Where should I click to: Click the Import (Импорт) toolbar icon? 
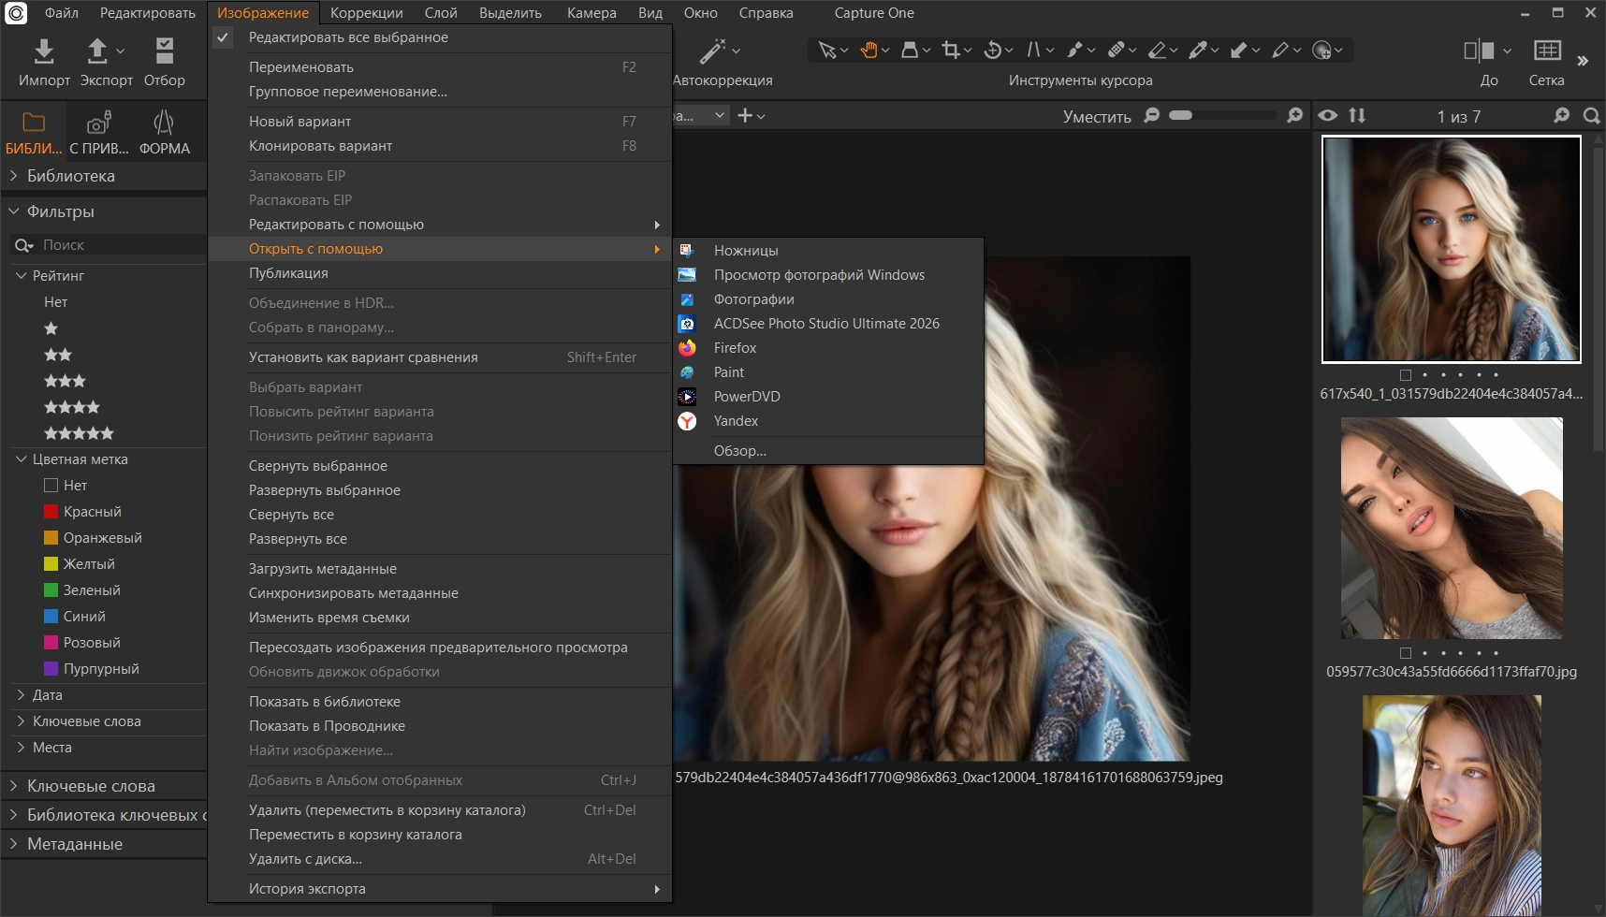pyautogui.click(x=44, y=51)
